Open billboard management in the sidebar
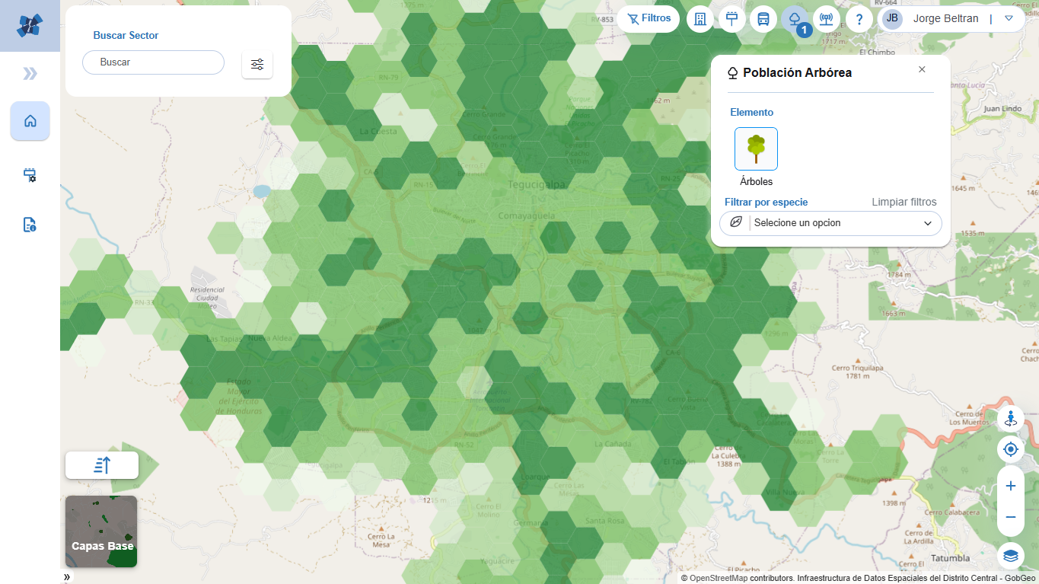Viewport: 1039px width, 584px height. (30, 174)
